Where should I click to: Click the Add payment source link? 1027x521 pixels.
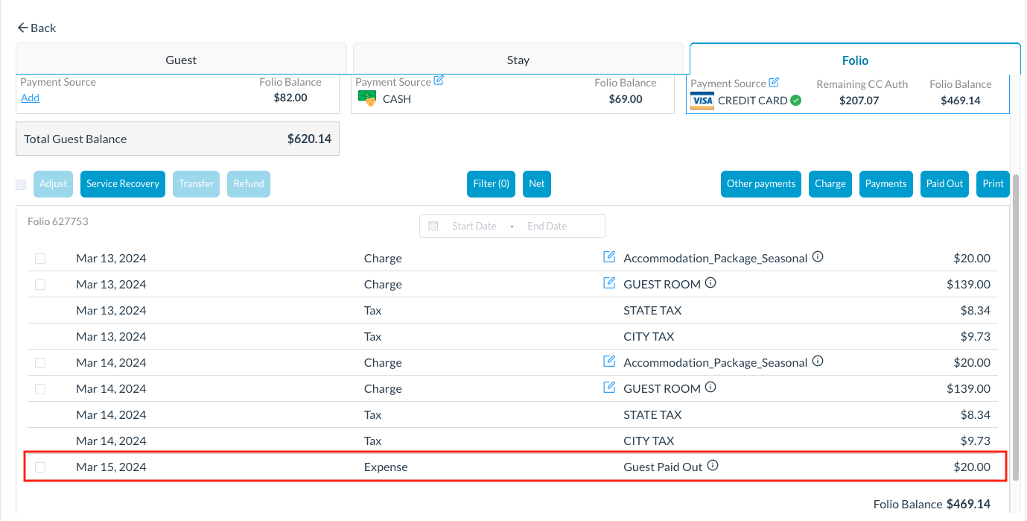(x=30, y=98)
